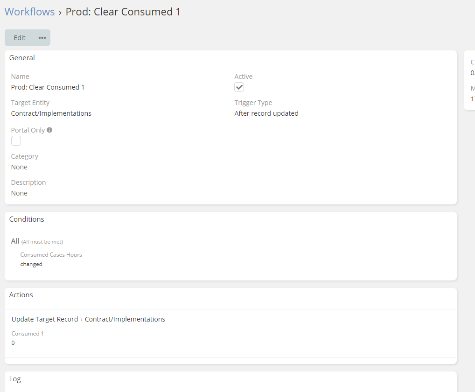Viewport: 475px width, 392px height.
Task: Click the Name field value
Action: point(48,87)
